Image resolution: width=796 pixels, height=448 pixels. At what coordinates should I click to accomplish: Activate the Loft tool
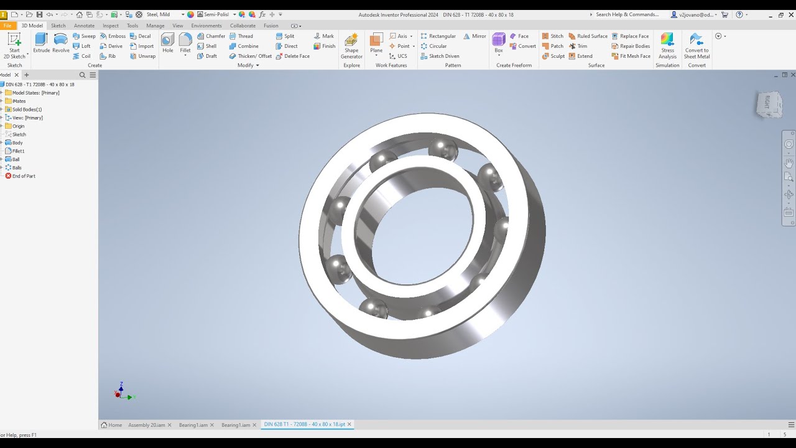81,46
